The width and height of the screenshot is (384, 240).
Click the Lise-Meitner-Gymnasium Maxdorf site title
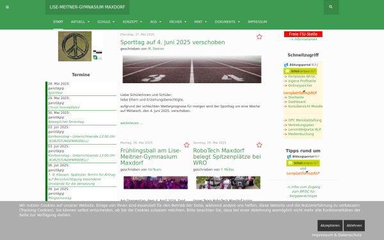point(87,7)
